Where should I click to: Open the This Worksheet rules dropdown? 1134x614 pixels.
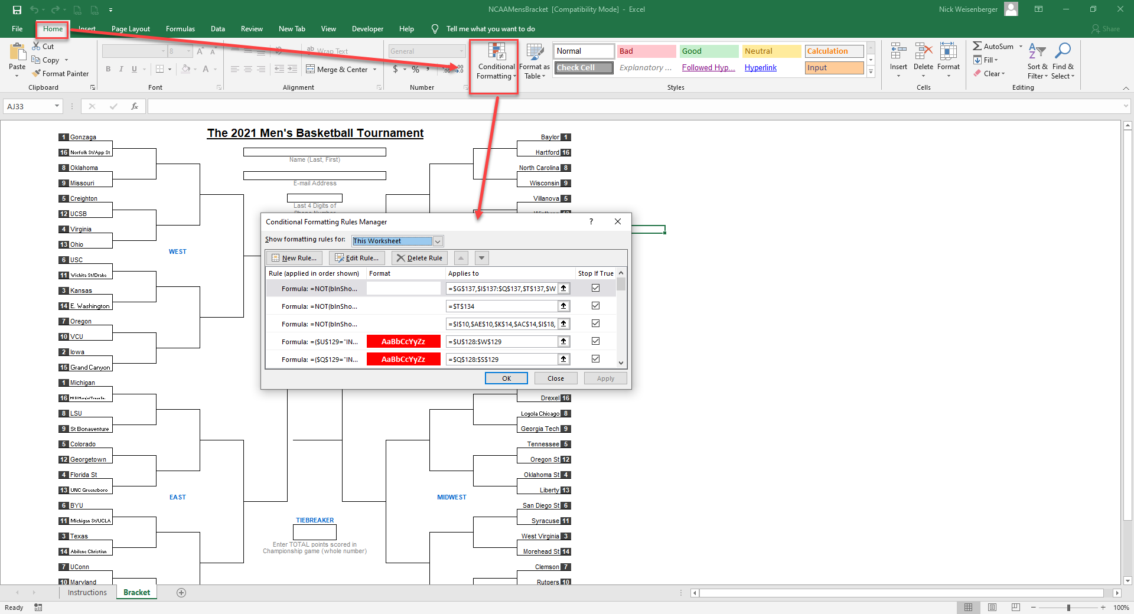pyautogui.click(x=437, y=241)
